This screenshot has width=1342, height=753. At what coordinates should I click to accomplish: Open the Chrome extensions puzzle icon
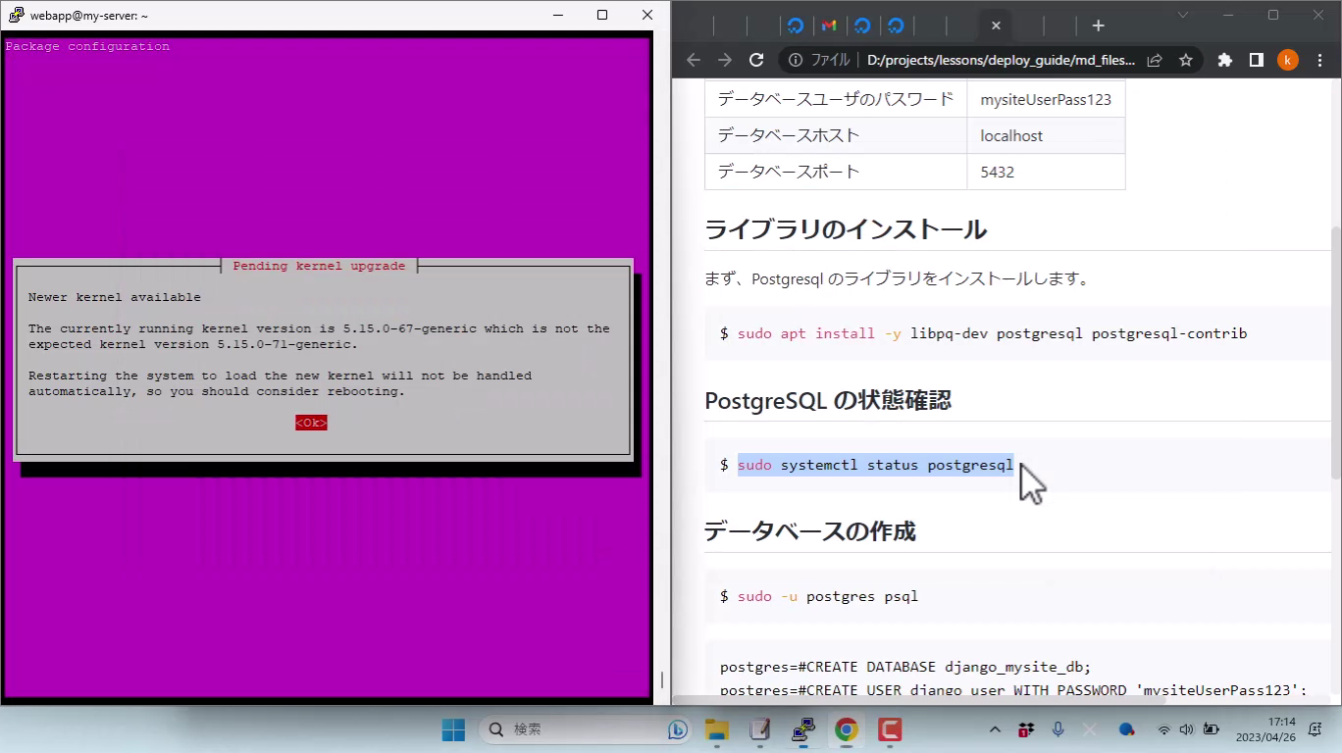(x=1224, y=60)
